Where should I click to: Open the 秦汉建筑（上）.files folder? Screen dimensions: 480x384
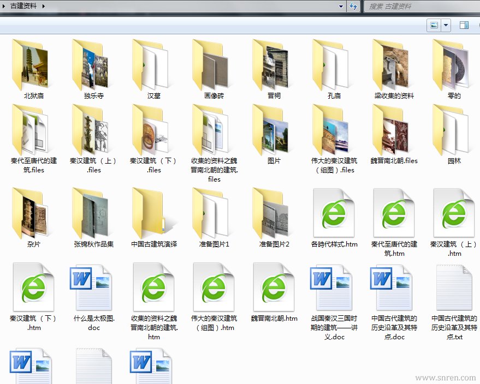click(90, 129)
